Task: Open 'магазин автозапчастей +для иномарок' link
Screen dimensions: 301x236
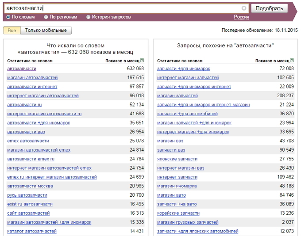Action: point(49,222)
